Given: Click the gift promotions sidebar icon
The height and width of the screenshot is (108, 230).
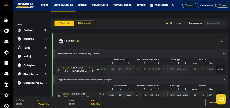Looking at the screenshot, I should [x=6, y=84].
